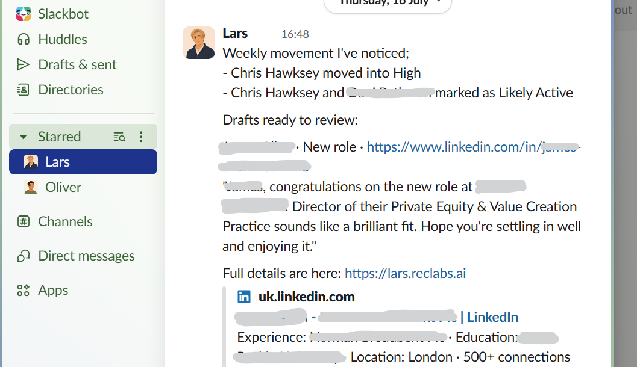Open the Thursday date dropdown at the top

click(388, 3)
